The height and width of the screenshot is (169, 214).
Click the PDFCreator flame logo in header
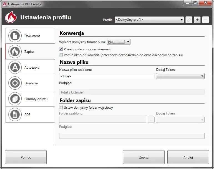point(11,18)
